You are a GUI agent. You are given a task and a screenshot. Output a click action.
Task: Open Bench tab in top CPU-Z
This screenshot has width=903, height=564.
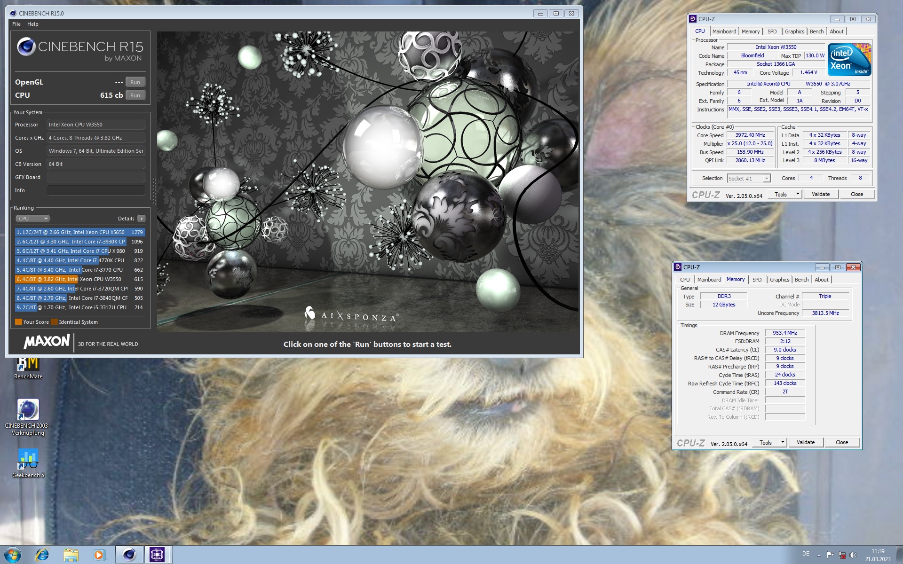pos(816,31)
